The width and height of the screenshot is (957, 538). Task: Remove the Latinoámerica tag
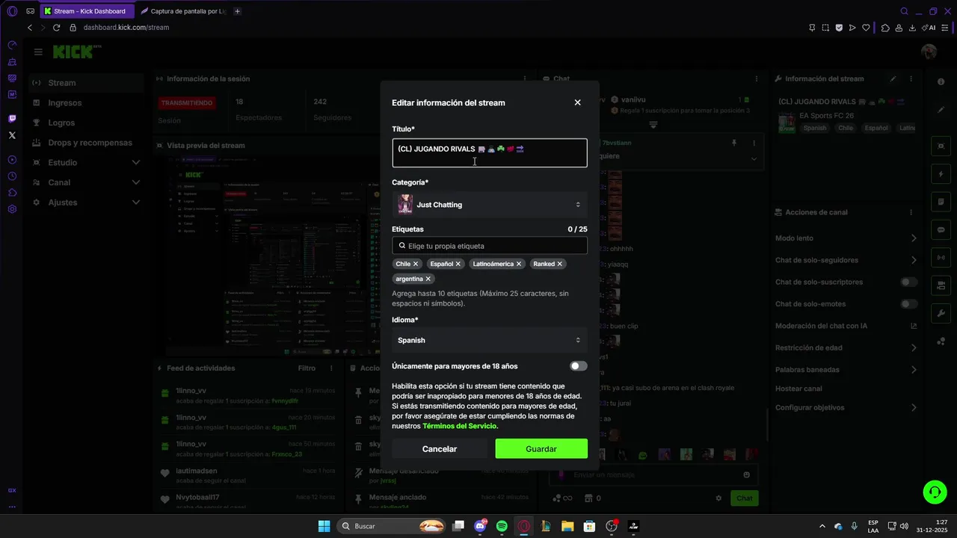519,264
